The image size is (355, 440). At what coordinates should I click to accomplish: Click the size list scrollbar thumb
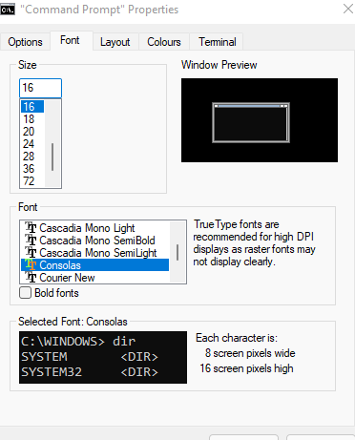click(x=52, y=157)
